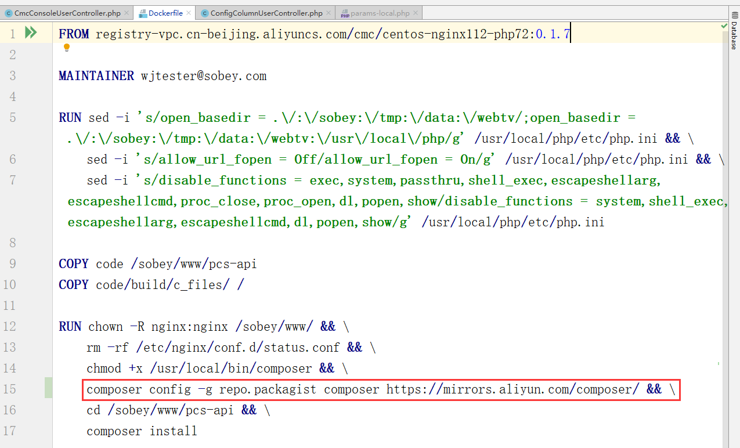Image resolution: width=740 pixels, height=448 pixels.
Task: Click the MAINTAINER keyword
Action: [x=96, y=76]
